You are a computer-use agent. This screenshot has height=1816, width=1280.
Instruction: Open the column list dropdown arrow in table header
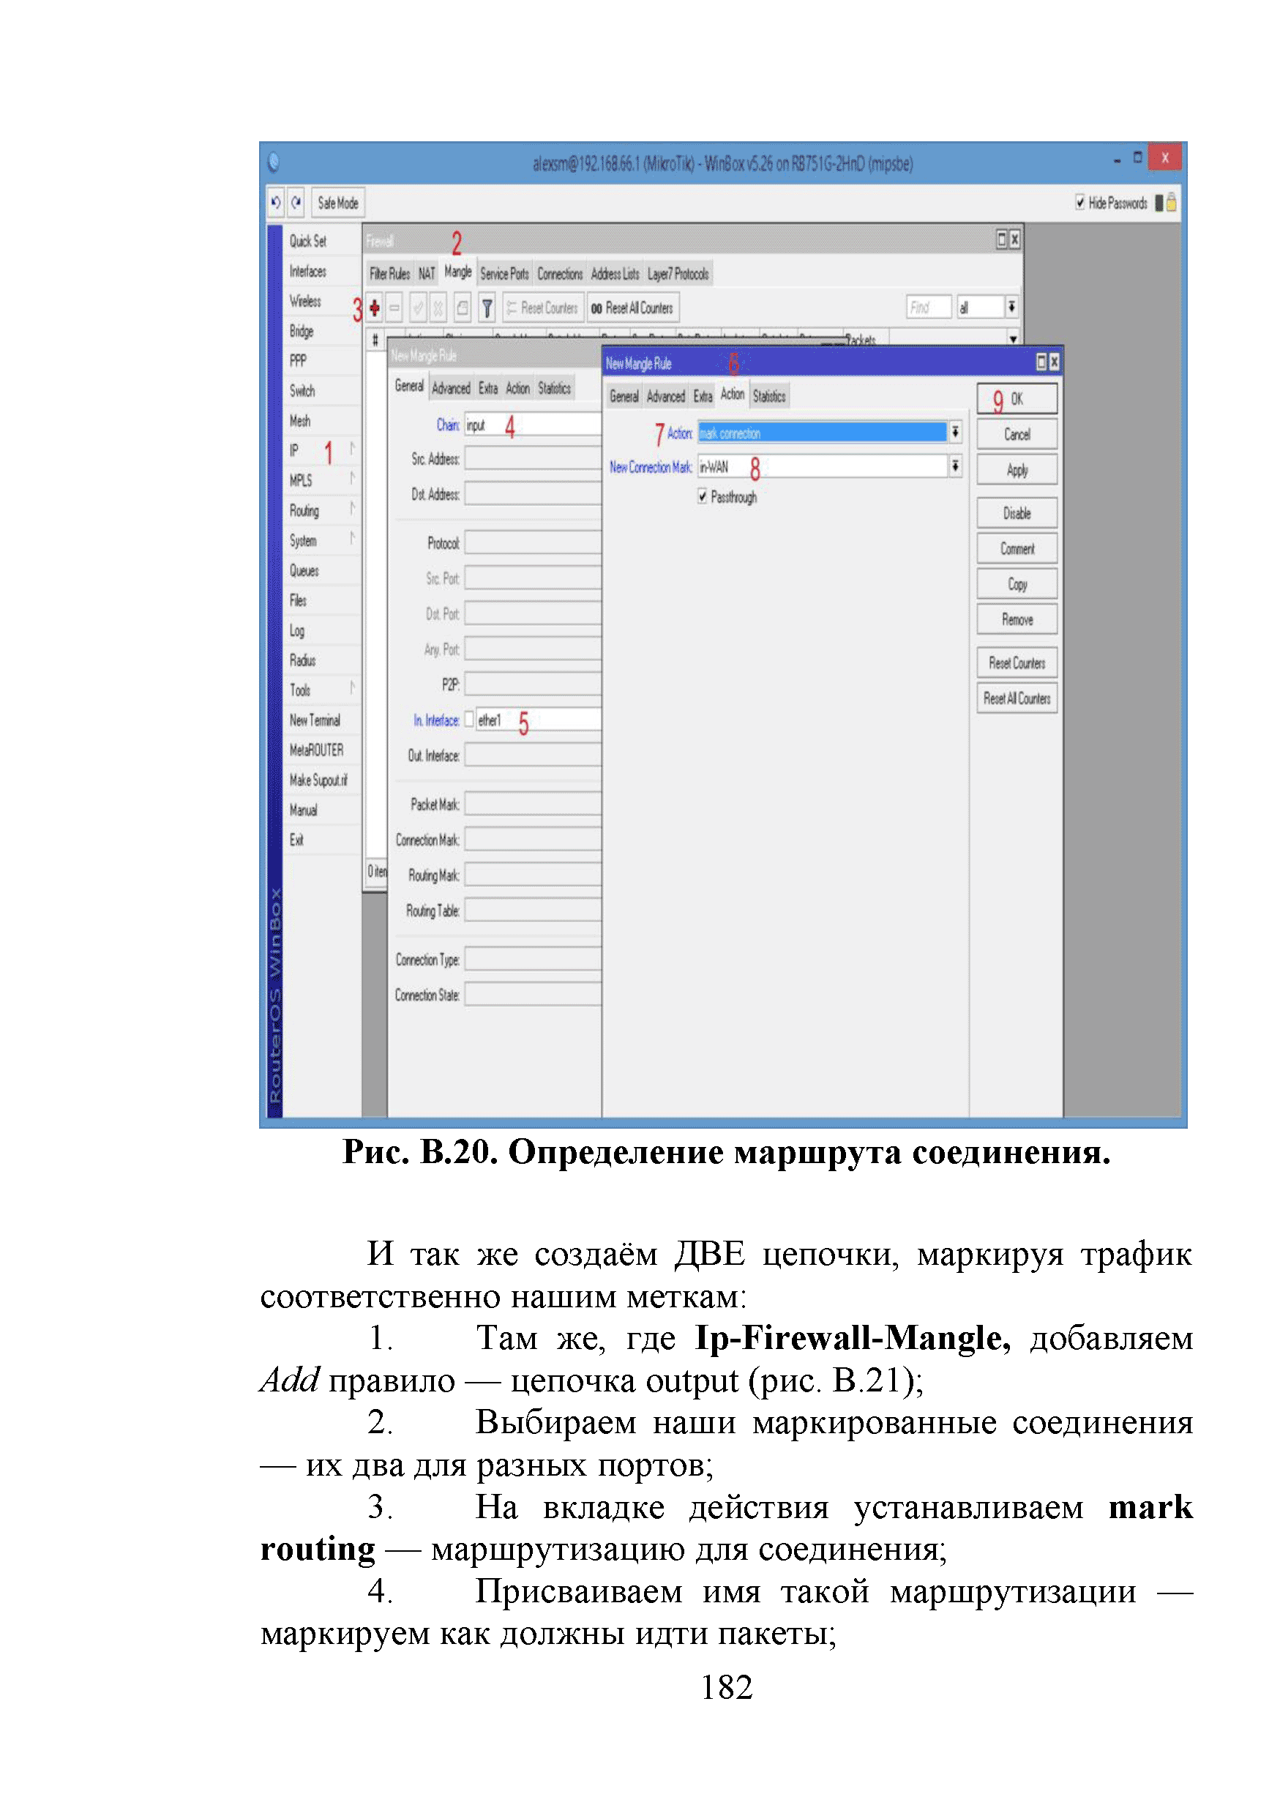(x=1013, y=340)
